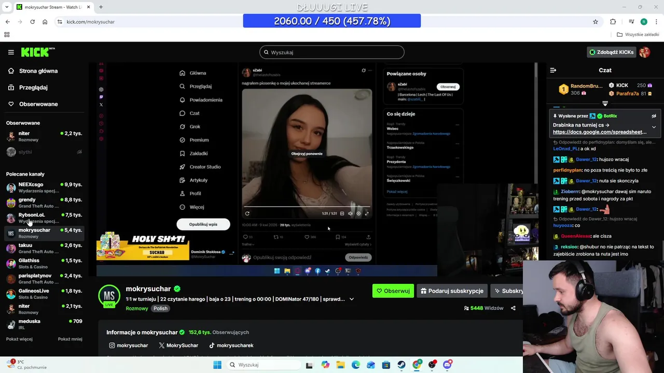The width and height of the screenshot is (664, 373).
Task: Click Opublikuj wpis in streamed X page
Action: point(203,224)
